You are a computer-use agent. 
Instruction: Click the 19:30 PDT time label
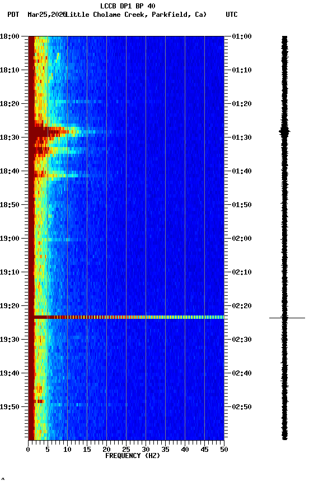coord(10,340)
